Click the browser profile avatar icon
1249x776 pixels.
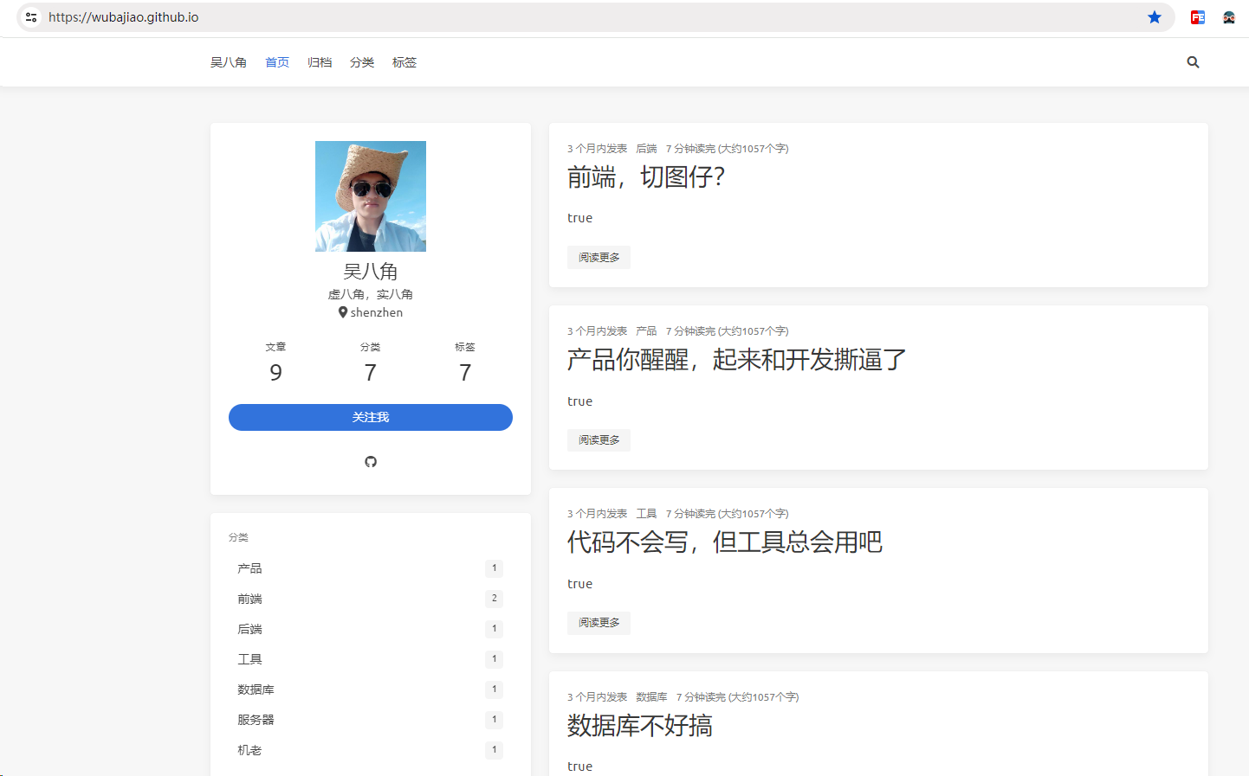[x=1229, y=16]
